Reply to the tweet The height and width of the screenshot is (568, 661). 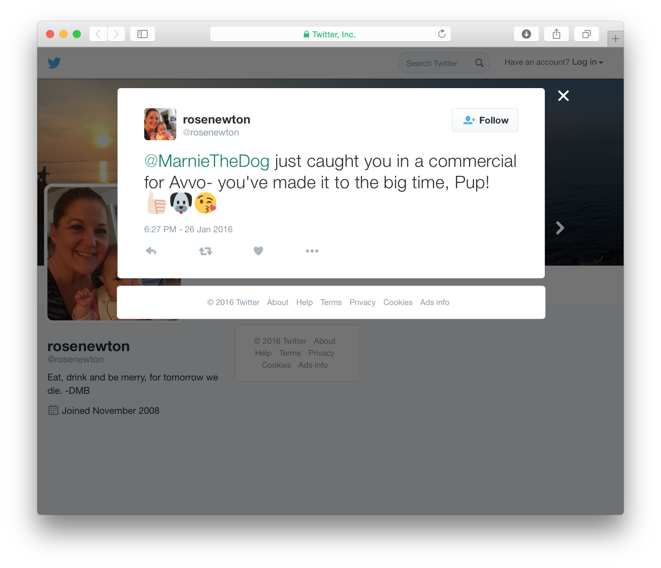point(151,251)
